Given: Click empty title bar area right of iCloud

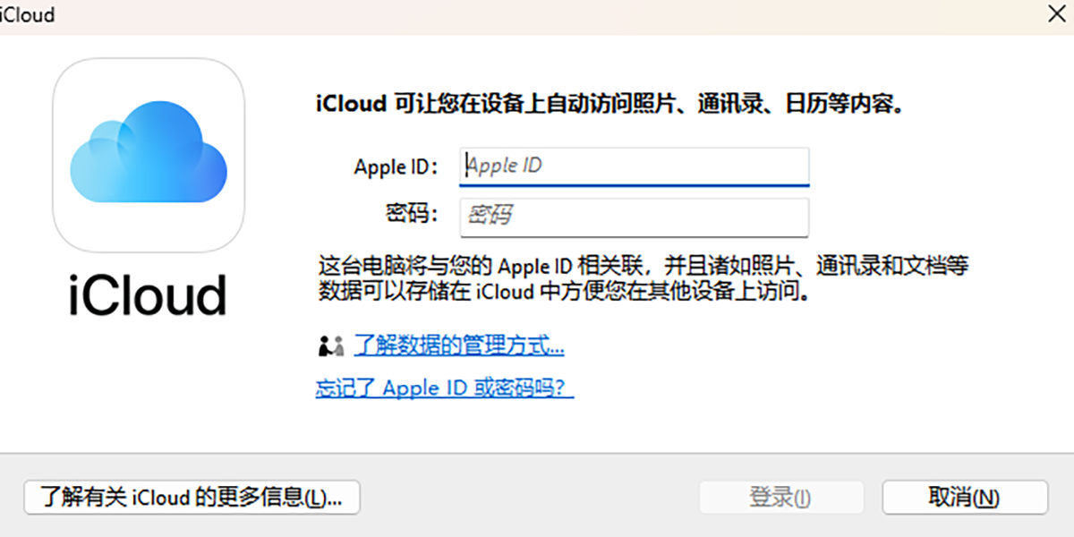Looking at the screenshot, I should 537,15.
